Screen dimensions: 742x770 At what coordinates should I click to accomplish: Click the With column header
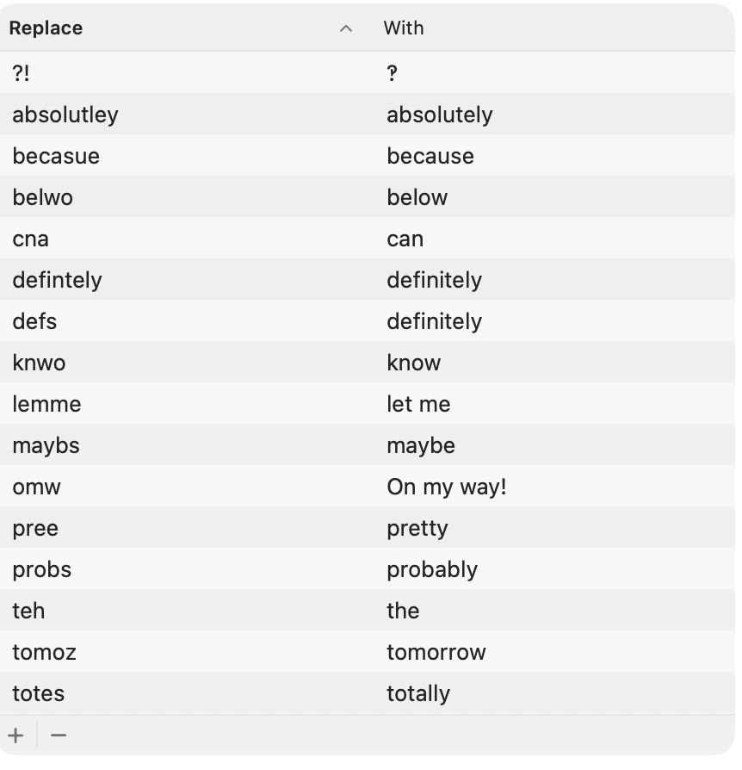click(404, 28)
